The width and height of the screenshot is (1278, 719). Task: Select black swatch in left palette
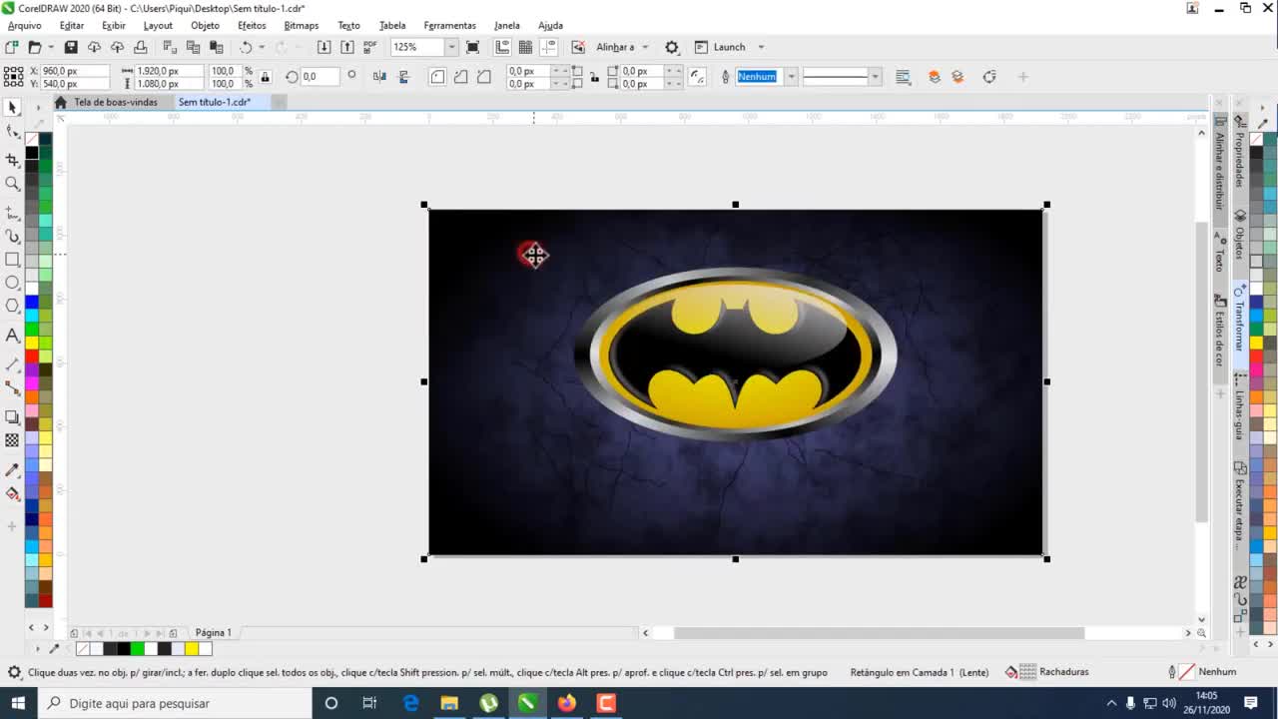(32, 153)
